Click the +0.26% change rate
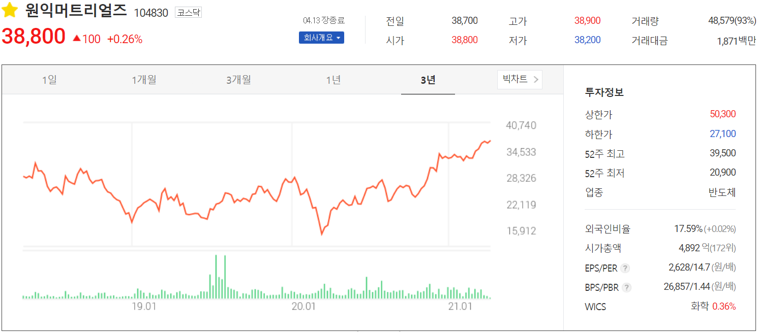This screenshot has width=757, height=332. pos(125,39)
